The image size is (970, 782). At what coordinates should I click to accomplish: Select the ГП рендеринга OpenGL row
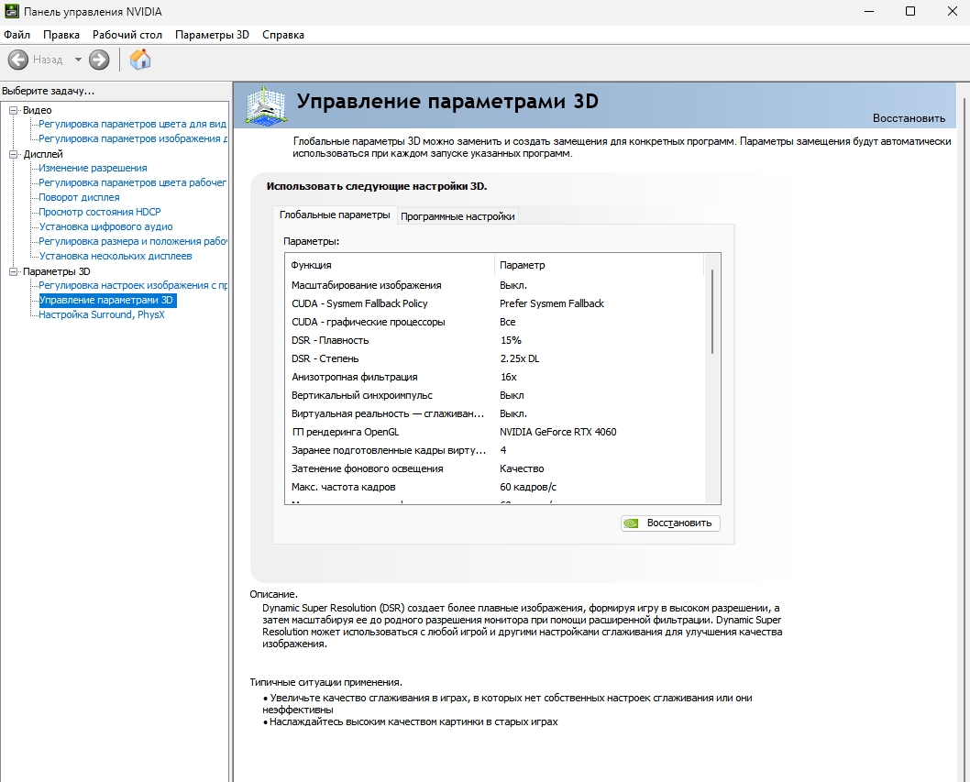coord(495,433)
